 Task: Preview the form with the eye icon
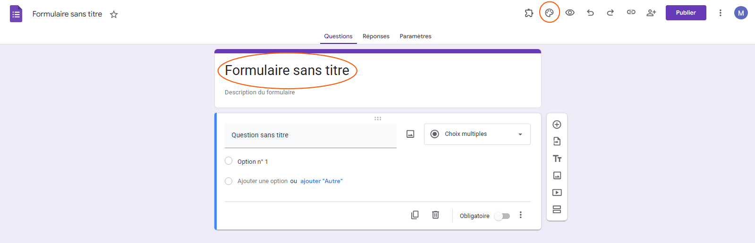coord(570,13)
